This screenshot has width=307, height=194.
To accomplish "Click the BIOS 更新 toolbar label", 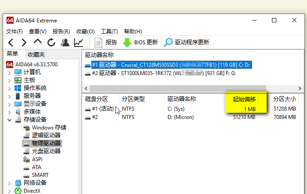I will click(146, 42).
